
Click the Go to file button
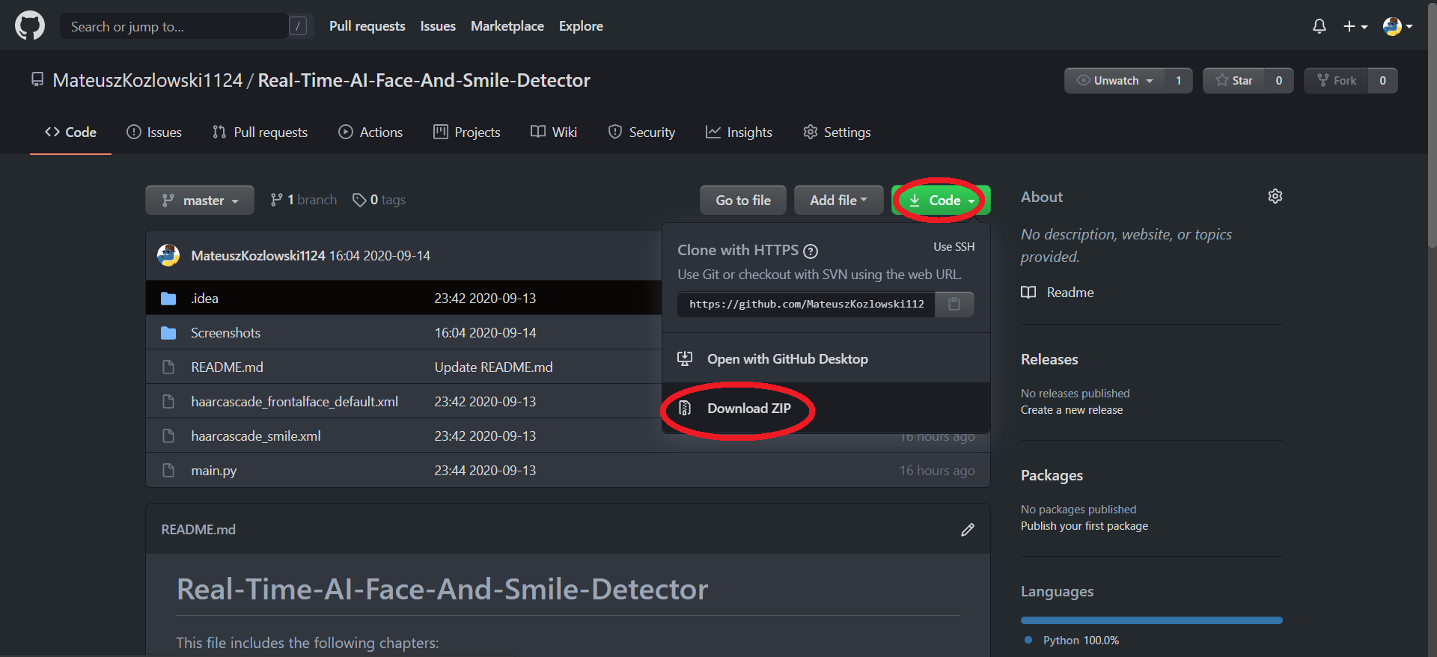tap(743, 200)
